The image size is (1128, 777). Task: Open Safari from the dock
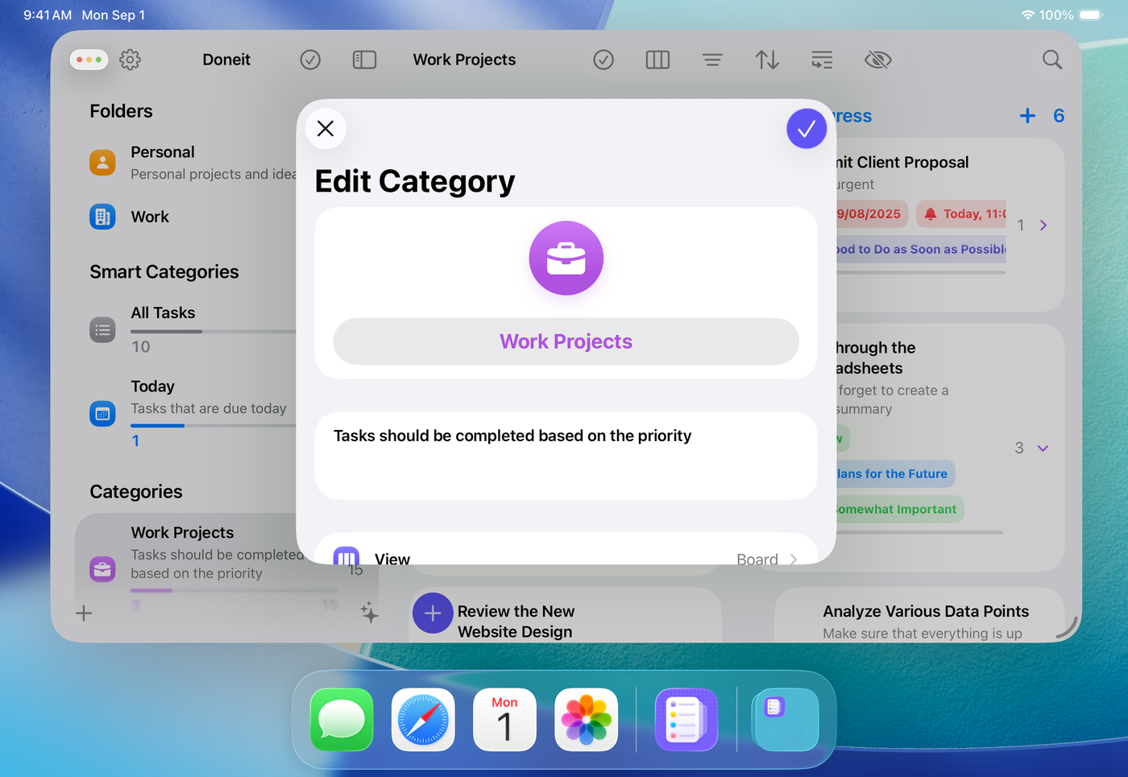[423, 719]
